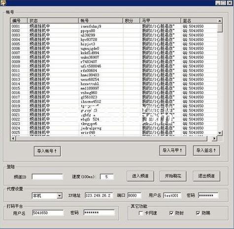
Task: Click the 频道ID input field
Action: [47, 177]
